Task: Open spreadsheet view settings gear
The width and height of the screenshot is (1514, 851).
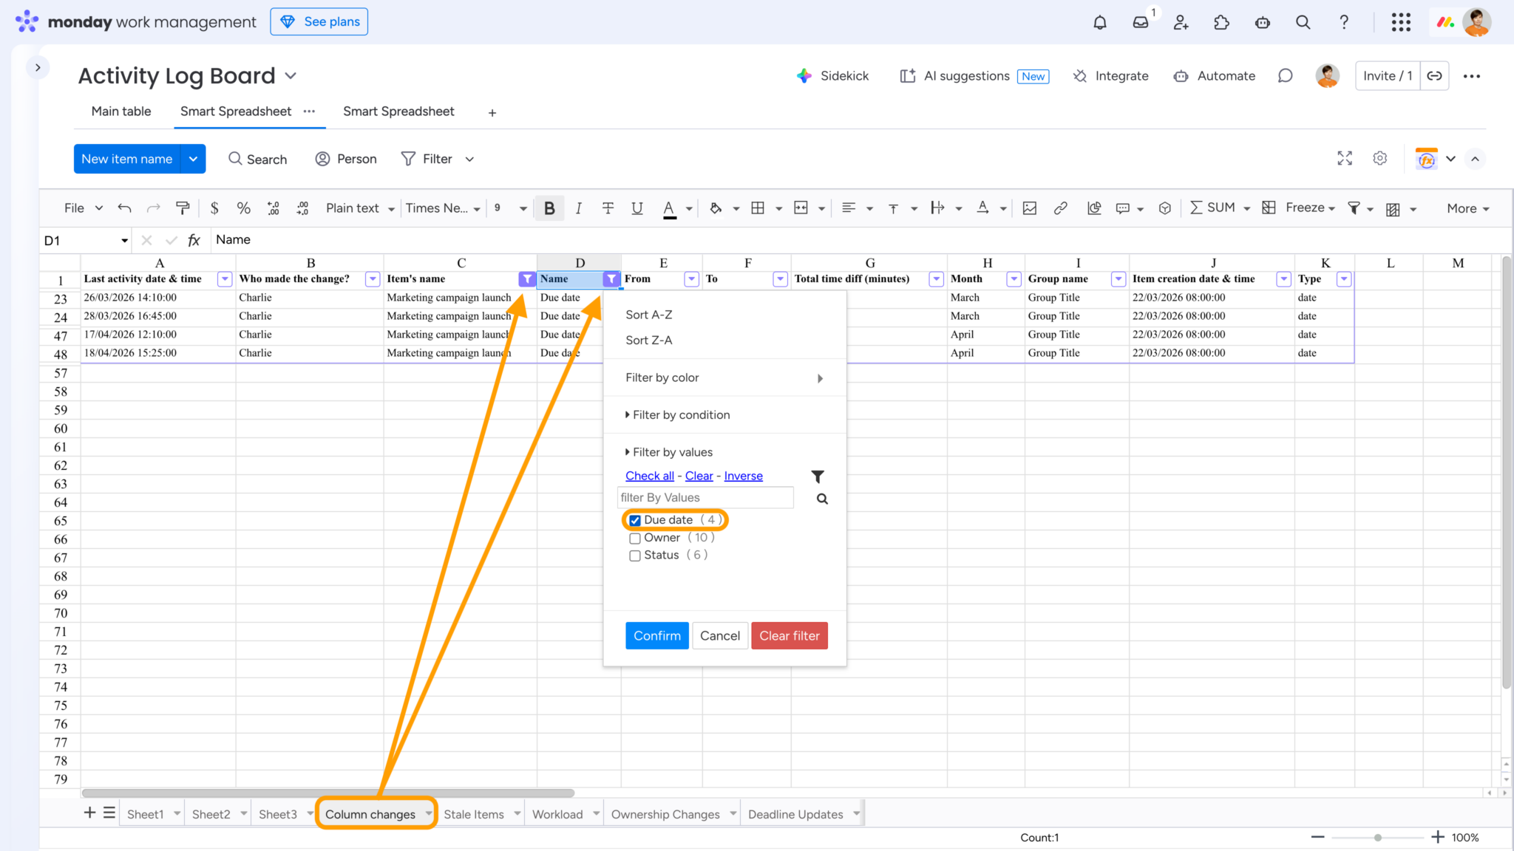Action: (1380, 158)
